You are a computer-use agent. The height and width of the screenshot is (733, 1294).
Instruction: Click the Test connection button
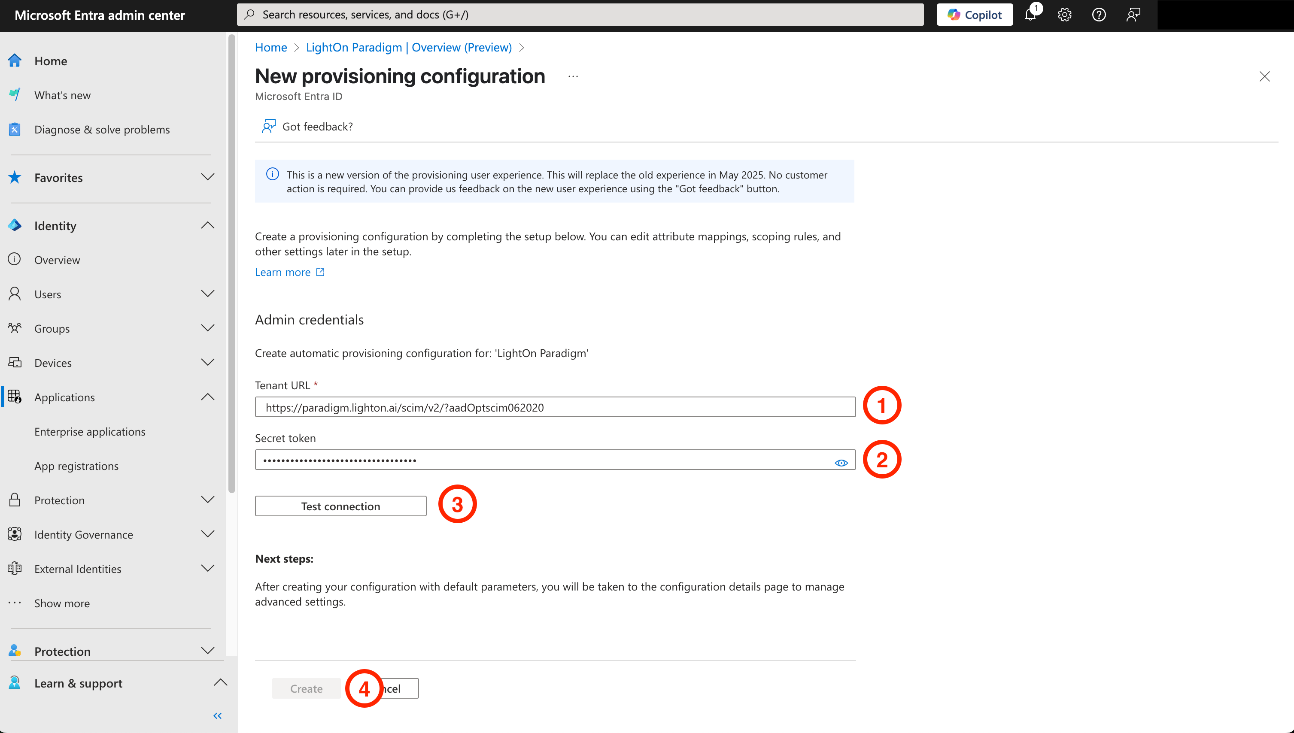[340, 506]
